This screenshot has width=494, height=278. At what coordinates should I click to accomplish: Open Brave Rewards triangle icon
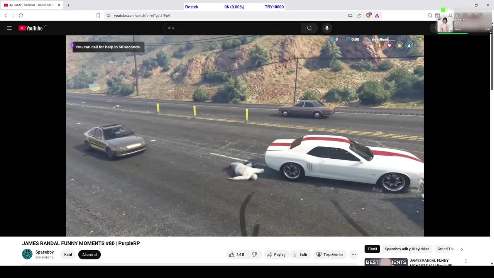(377, 15)
